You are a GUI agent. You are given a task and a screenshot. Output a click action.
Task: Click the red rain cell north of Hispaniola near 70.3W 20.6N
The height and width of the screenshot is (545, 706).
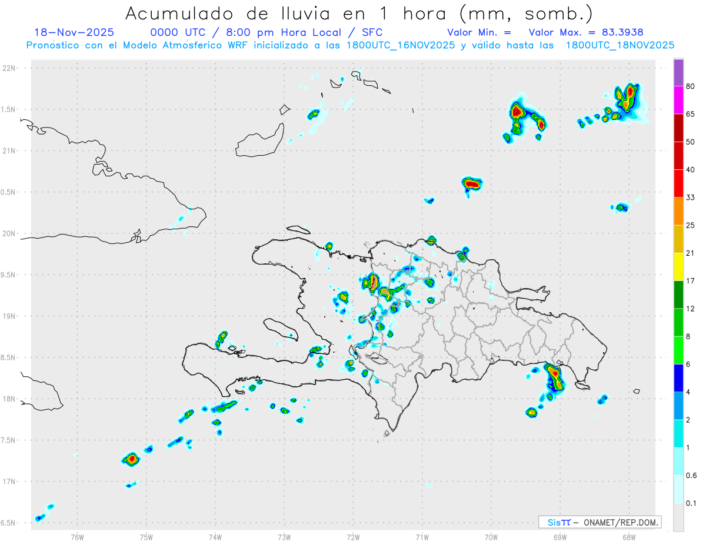pyautogui.click(x=472, y=184)
